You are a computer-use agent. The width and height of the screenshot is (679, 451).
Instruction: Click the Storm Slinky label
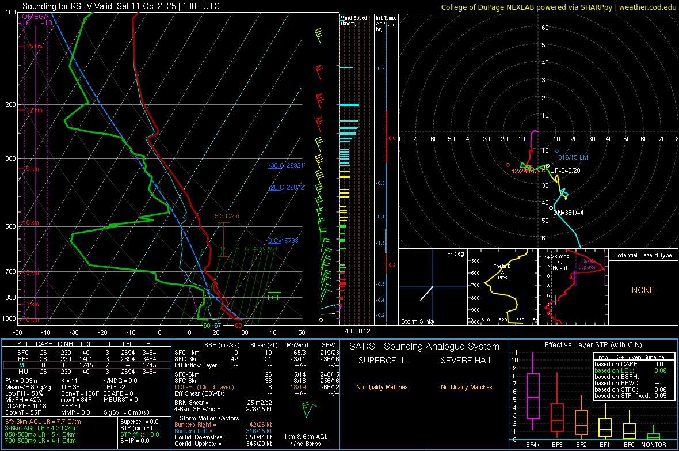pyautogui.click(x=417, y=321)
